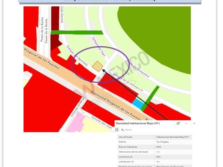This screenshot has height=167, width=223.
Task: Dock the Densidad habitacional popup panel
Action: point(178,124)
